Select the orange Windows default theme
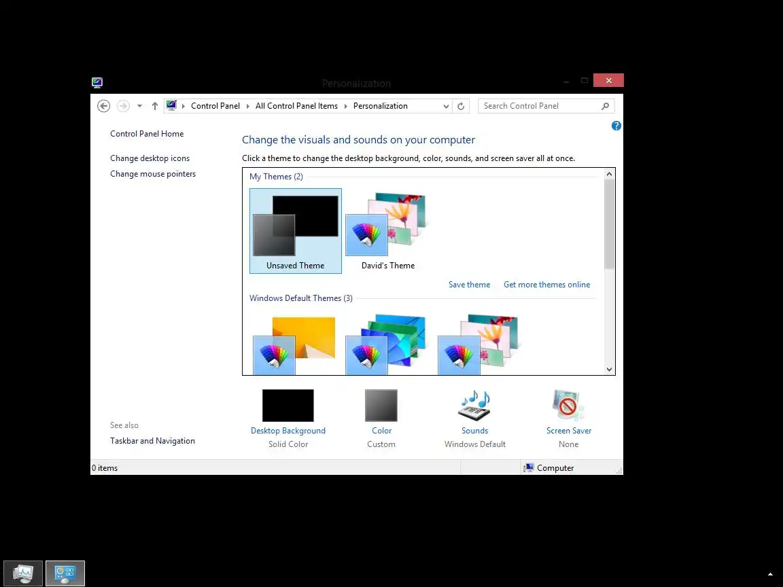 point(294,344)
